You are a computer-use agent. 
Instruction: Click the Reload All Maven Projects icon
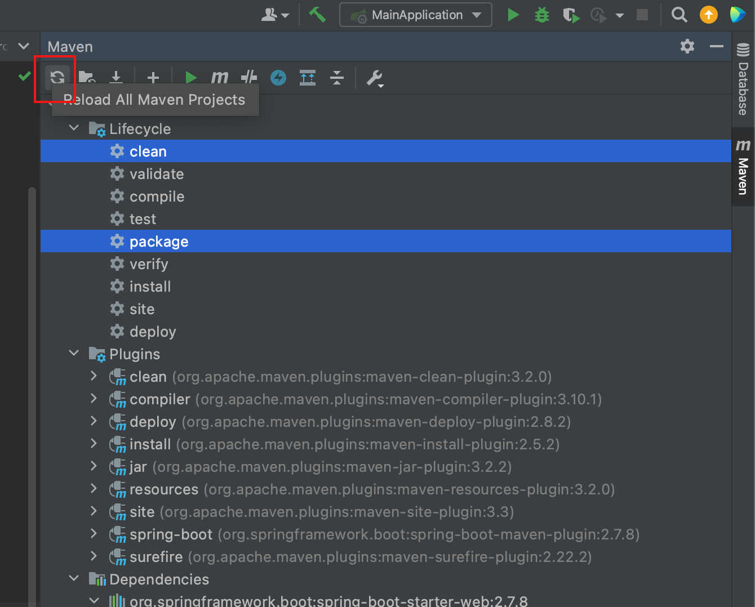coord(57,77)
